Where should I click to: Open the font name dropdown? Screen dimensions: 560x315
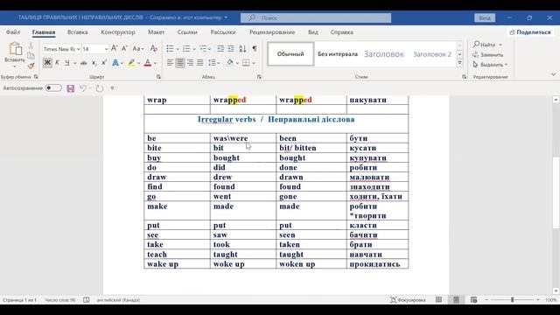(x=78, y=49)
